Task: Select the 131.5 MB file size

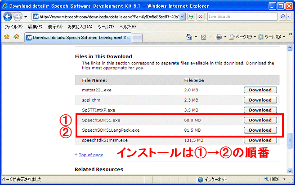Action: pyautogui.click(x=193, y=140)
